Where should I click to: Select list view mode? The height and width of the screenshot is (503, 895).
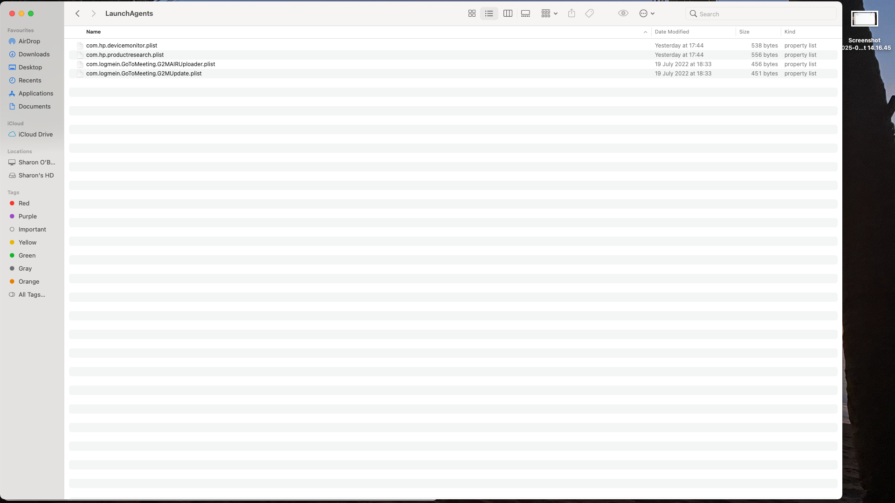click(x=489, y=14)
